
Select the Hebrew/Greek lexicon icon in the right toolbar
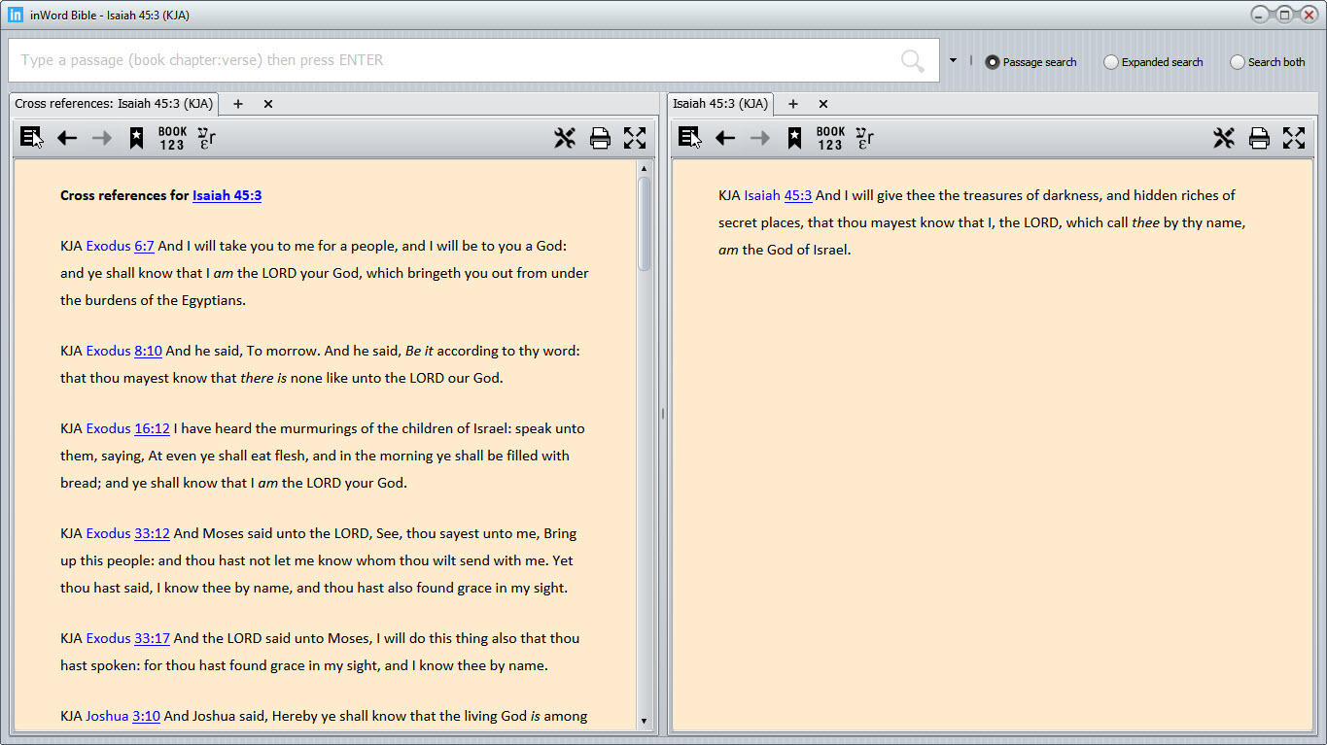click(865, 138)
